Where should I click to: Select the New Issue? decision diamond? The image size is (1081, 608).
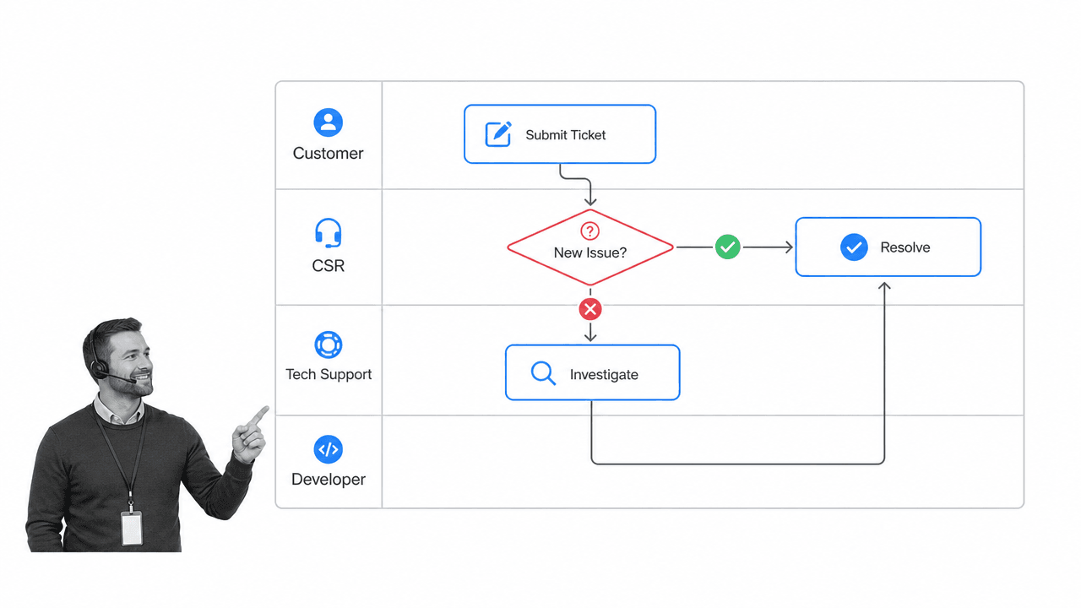point(590,247)
